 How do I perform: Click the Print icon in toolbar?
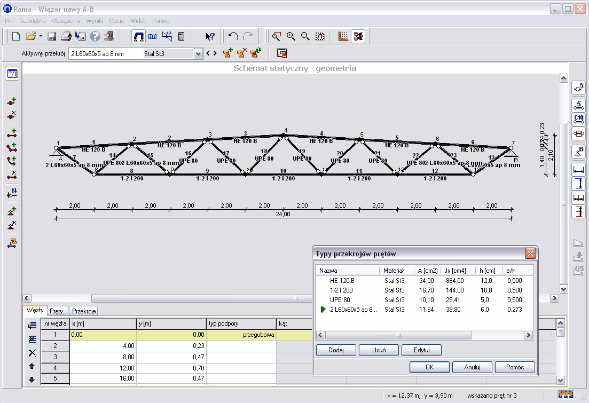click(x=66, y=36)
